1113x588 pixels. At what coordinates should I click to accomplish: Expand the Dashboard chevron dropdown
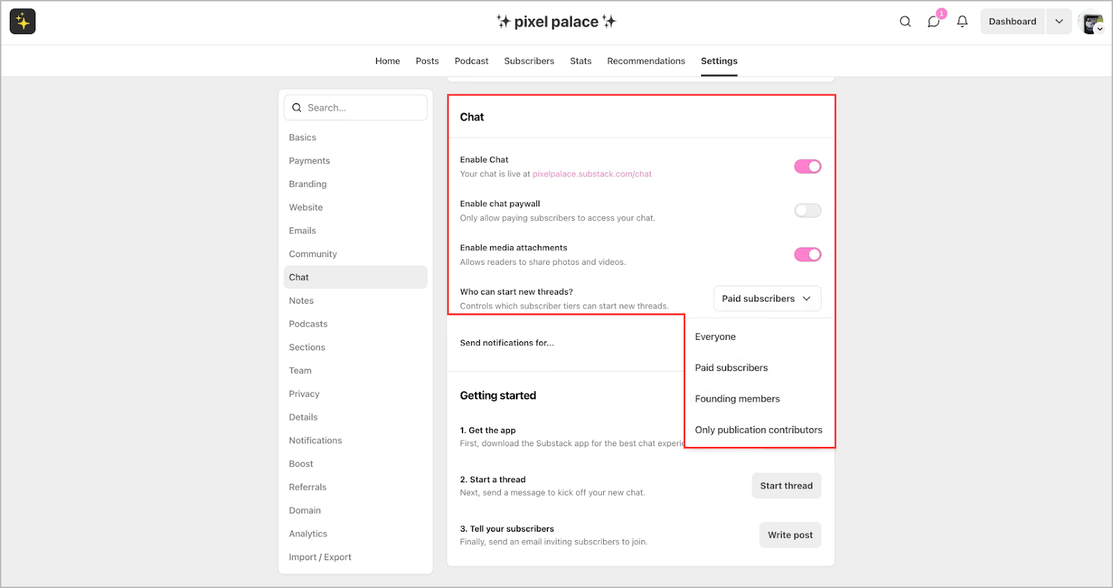click(1059, 22)
